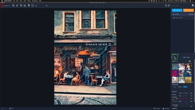Open the File menu

click(x=14, y=1)
